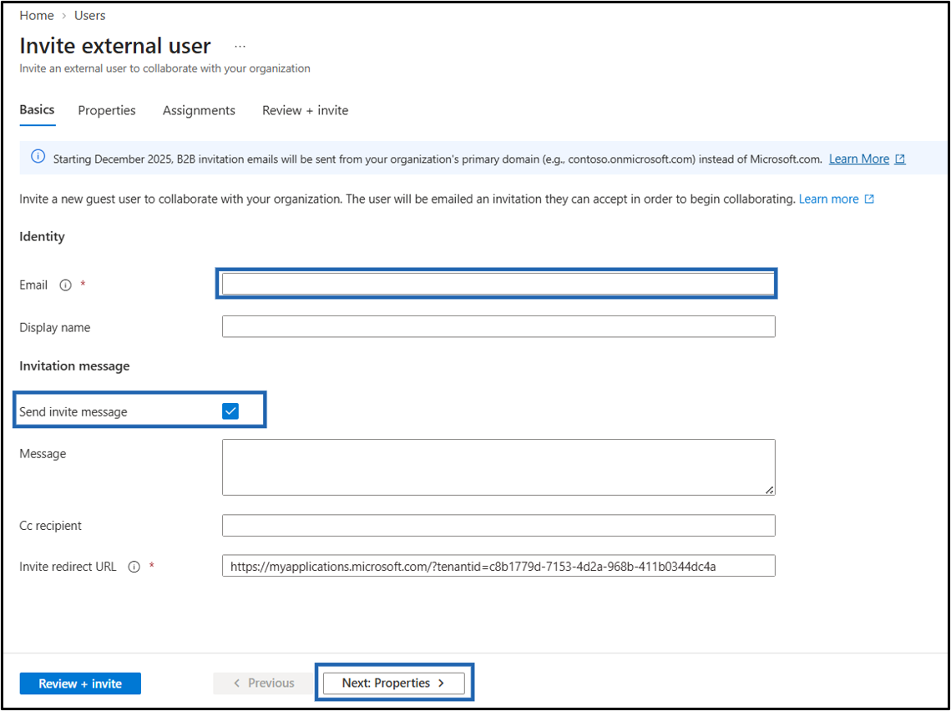This screenshot has width=951, height=711.
Task: Open Learn more link about guest invitation
Action: pos(828,199)
